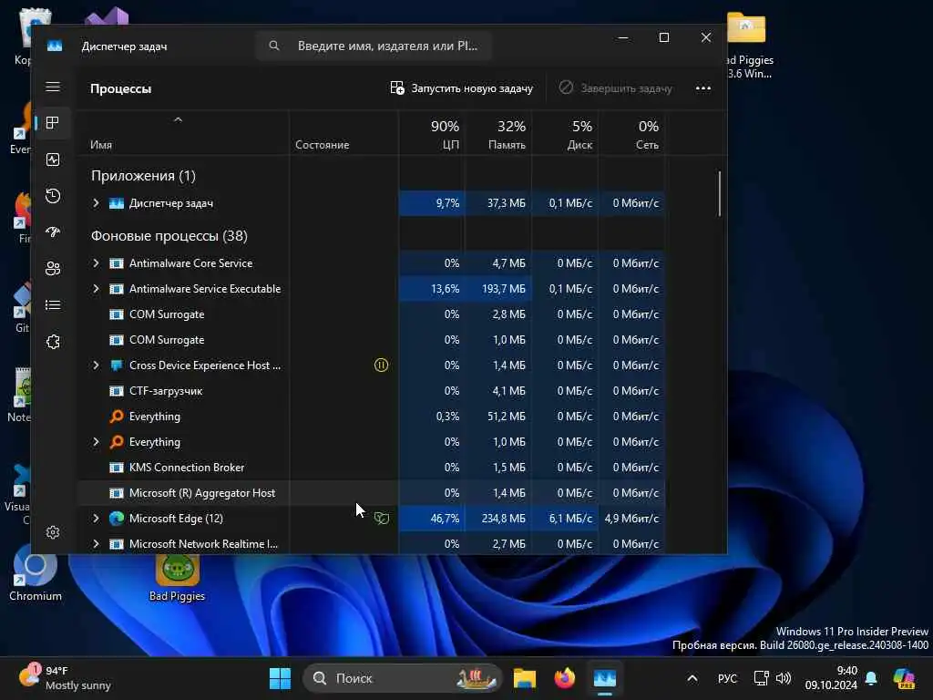Open the Details page in sidebar

[53, 305]
